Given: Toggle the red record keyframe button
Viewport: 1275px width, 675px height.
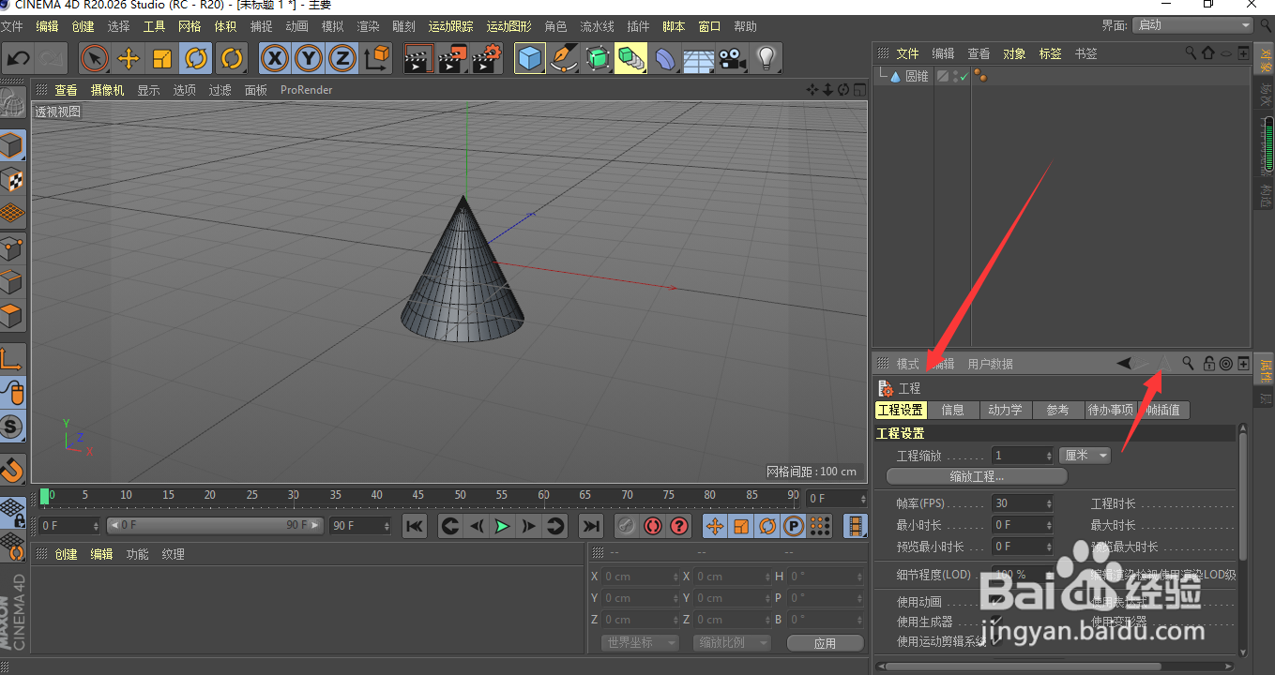Looking at the screenshot, I should click(628, 526).
